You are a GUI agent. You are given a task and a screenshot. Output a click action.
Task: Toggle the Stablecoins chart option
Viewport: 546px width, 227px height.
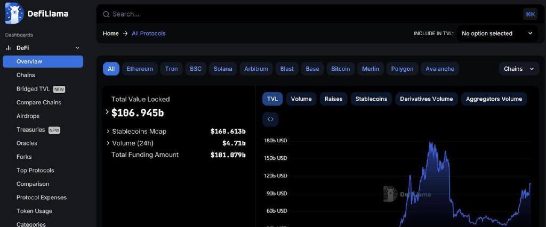(371, 99)
